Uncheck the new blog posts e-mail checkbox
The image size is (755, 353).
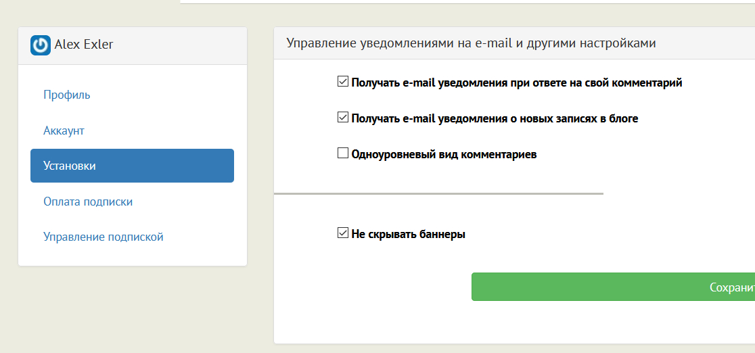coord(342,118)
